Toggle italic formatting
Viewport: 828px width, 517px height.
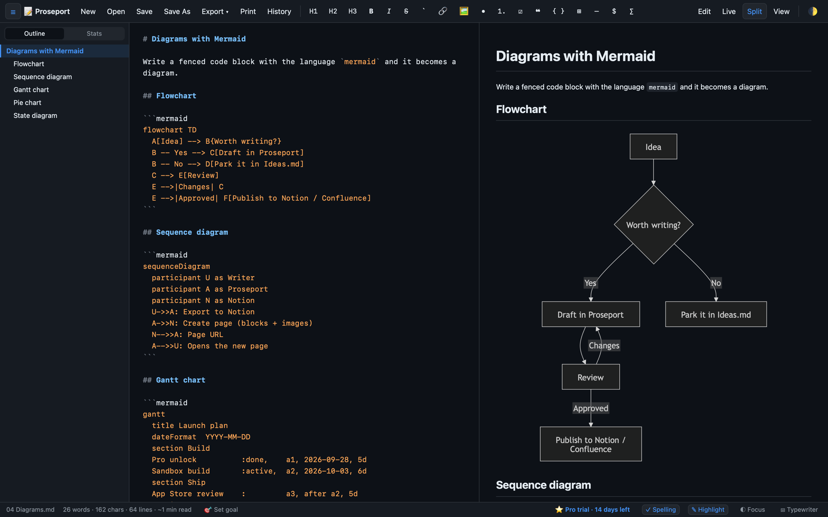point(389,12)
